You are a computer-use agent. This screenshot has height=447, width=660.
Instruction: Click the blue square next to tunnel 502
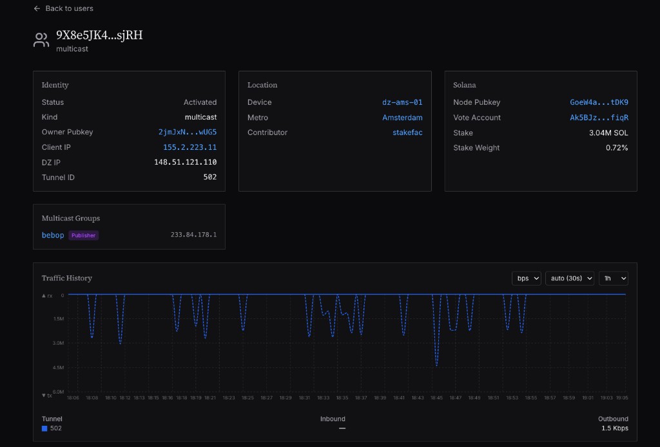click(44, 428)
